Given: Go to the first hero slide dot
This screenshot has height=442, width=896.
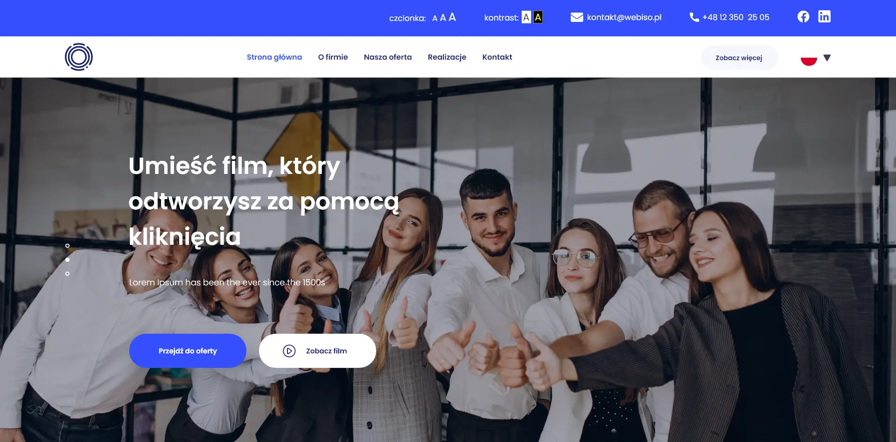Looking at the screenshot, I should pos(68,246).
